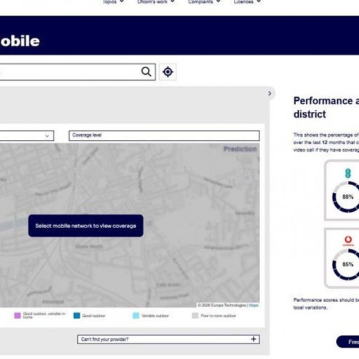
Task: Open the Licences menu
Action: (x=247, y=2)
